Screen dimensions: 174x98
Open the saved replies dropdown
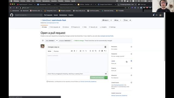(x=105, y=51)
